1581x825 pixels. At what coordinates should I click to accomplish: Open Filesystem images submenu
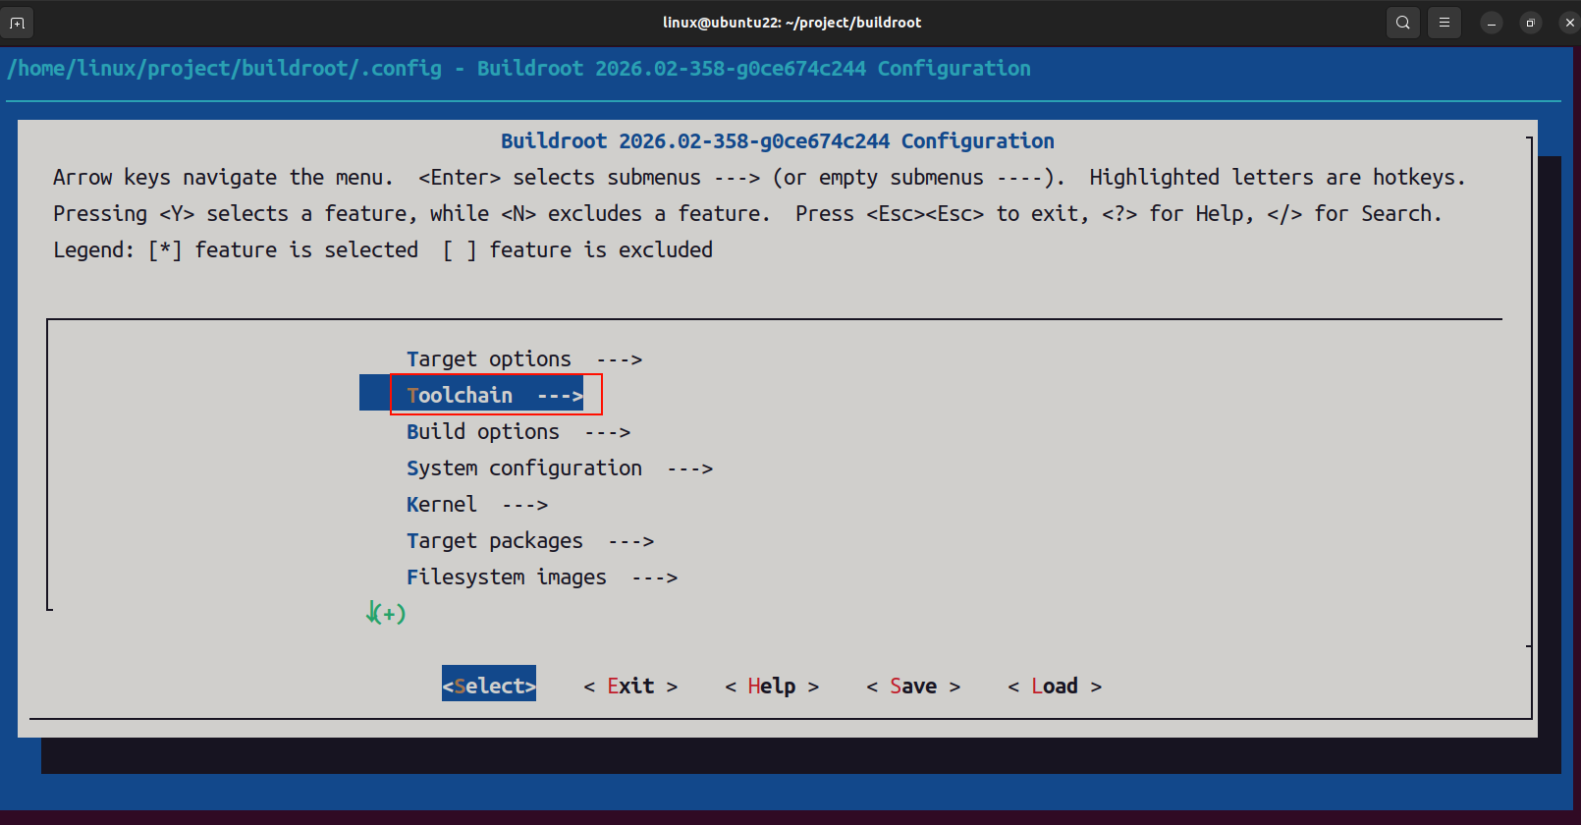click(542, 577)
